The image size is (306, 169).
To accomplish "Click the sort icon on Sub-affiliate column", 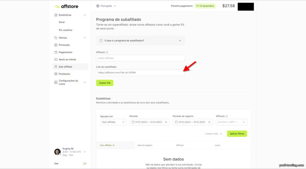I will point(113,145).
